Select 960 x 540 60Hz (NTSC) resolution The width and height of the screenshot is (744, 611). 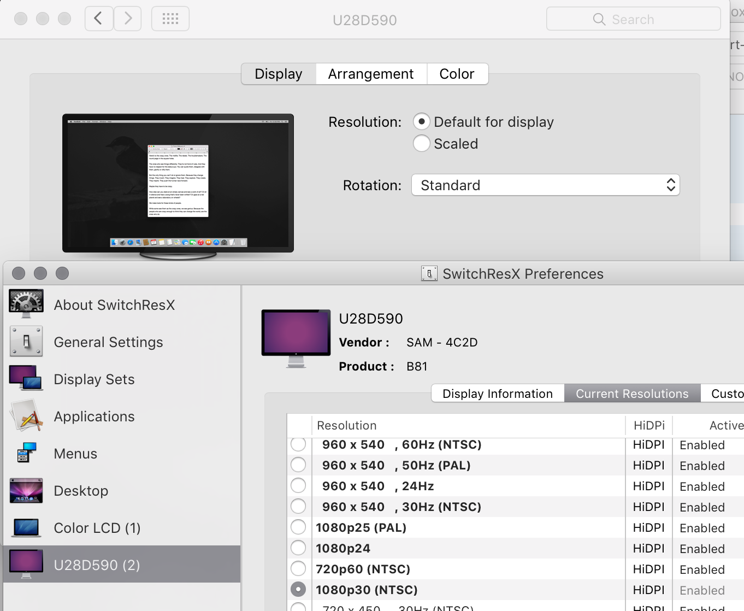[x=298, y=444]
